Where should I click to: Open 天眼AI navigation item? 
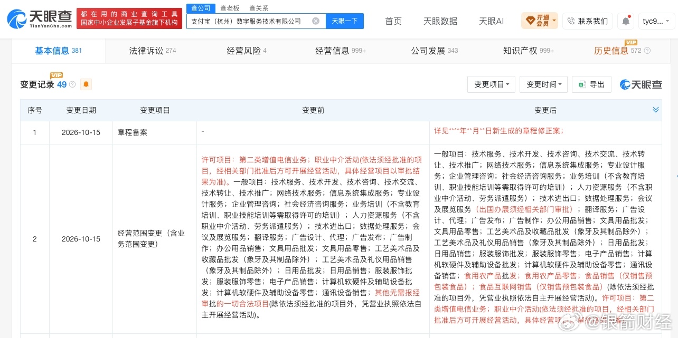click(x=491, y=21)
